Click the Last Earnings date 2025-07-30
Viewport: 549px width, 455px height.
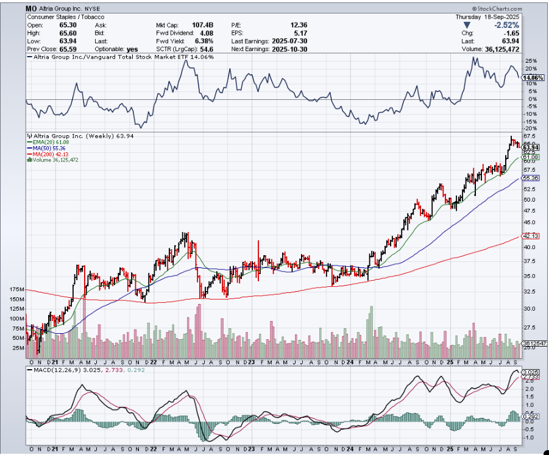pos(289,41)
